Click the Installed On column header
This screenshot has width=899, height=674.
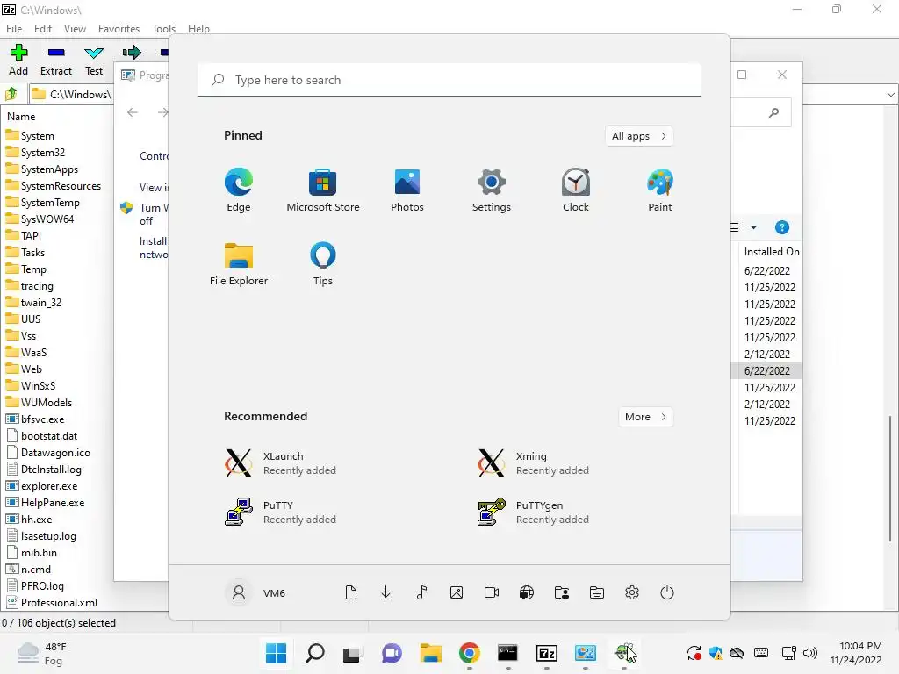(x=771, y=252)
